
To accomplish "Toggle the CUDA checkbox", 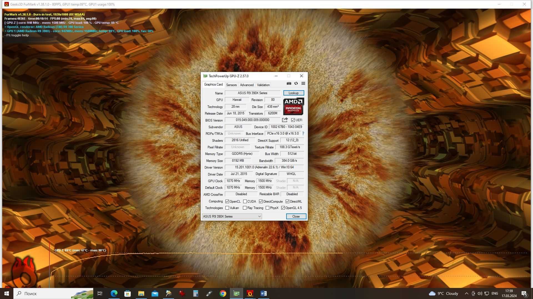I will (x=245, y=202).
